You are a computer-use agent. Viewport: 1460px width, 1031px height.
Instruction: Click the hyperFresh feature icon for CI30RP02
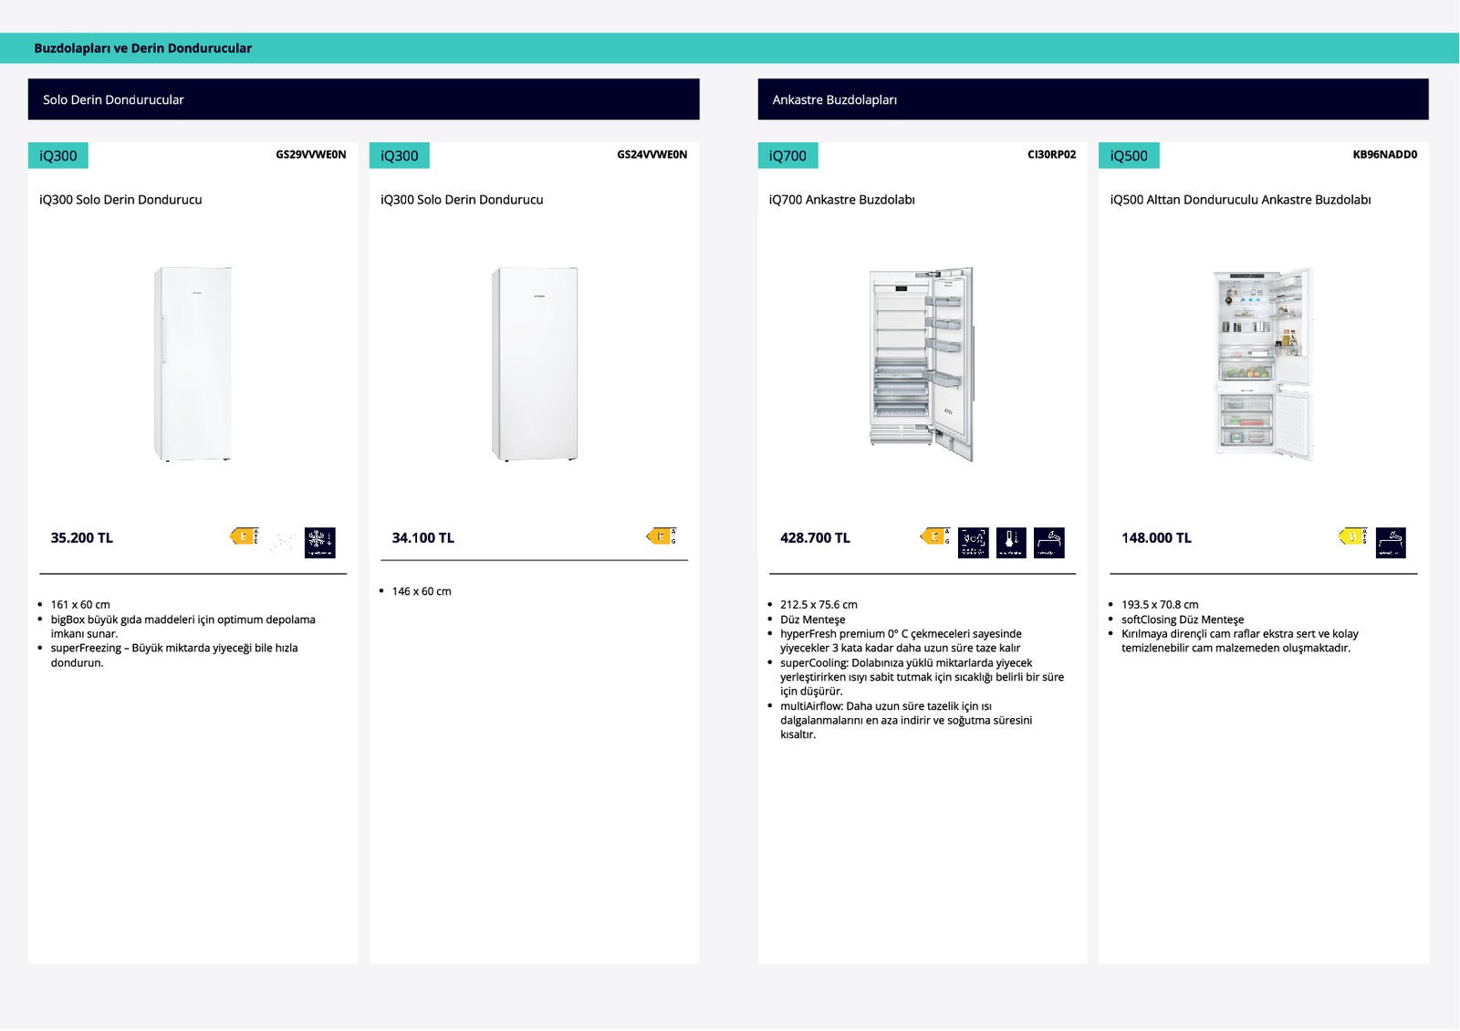tap(974, 543)
